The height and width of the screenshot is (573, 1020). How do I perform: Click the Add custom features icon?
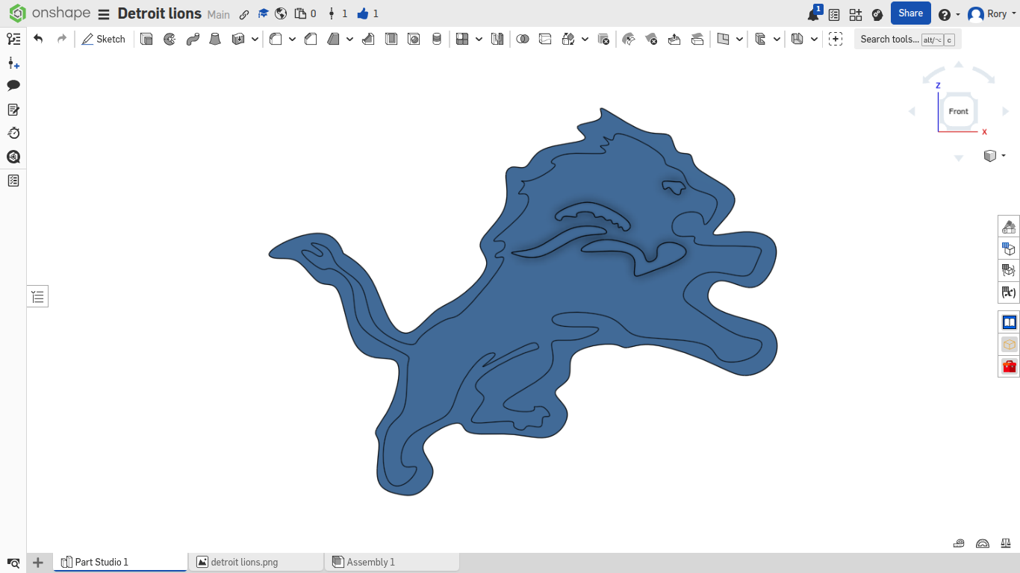(x=836, y=39)
